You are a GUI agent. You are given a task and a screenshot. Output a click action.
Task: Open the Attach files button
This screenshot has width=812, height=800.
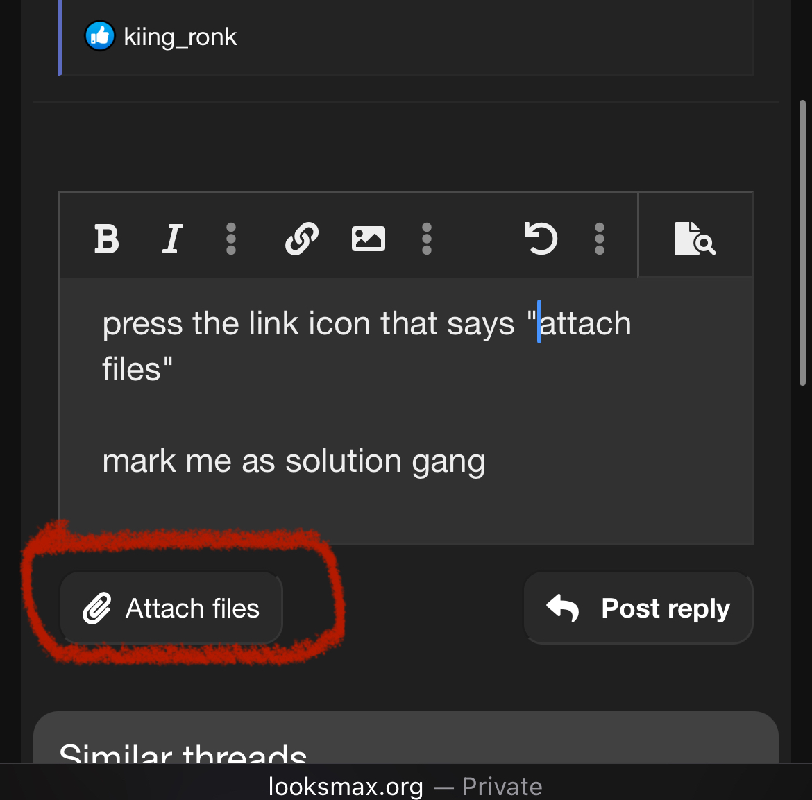pos(171,608)
